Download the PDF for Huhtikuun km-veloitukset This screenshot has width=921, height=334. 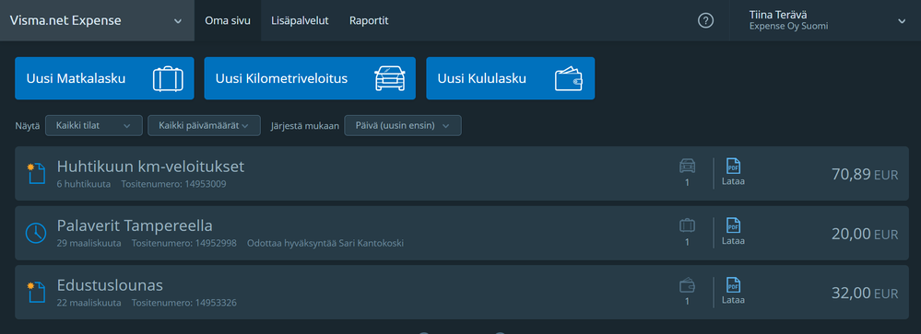[x=733, y=172]
